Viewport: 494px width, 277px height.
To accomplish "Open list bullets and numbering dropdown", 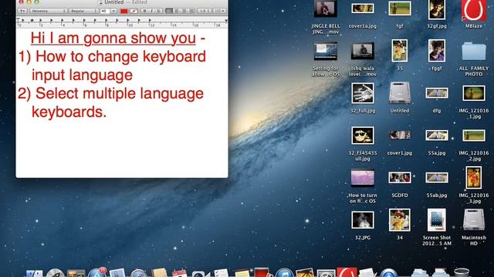I will click(219, 11).
